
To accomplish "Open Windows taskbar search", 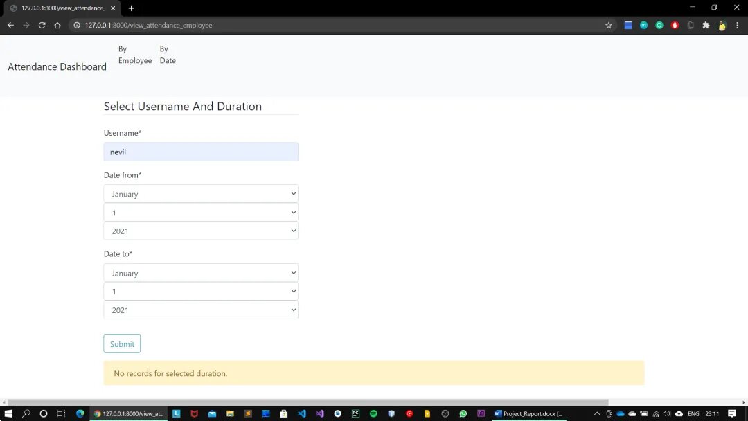I will coord(26,413).
